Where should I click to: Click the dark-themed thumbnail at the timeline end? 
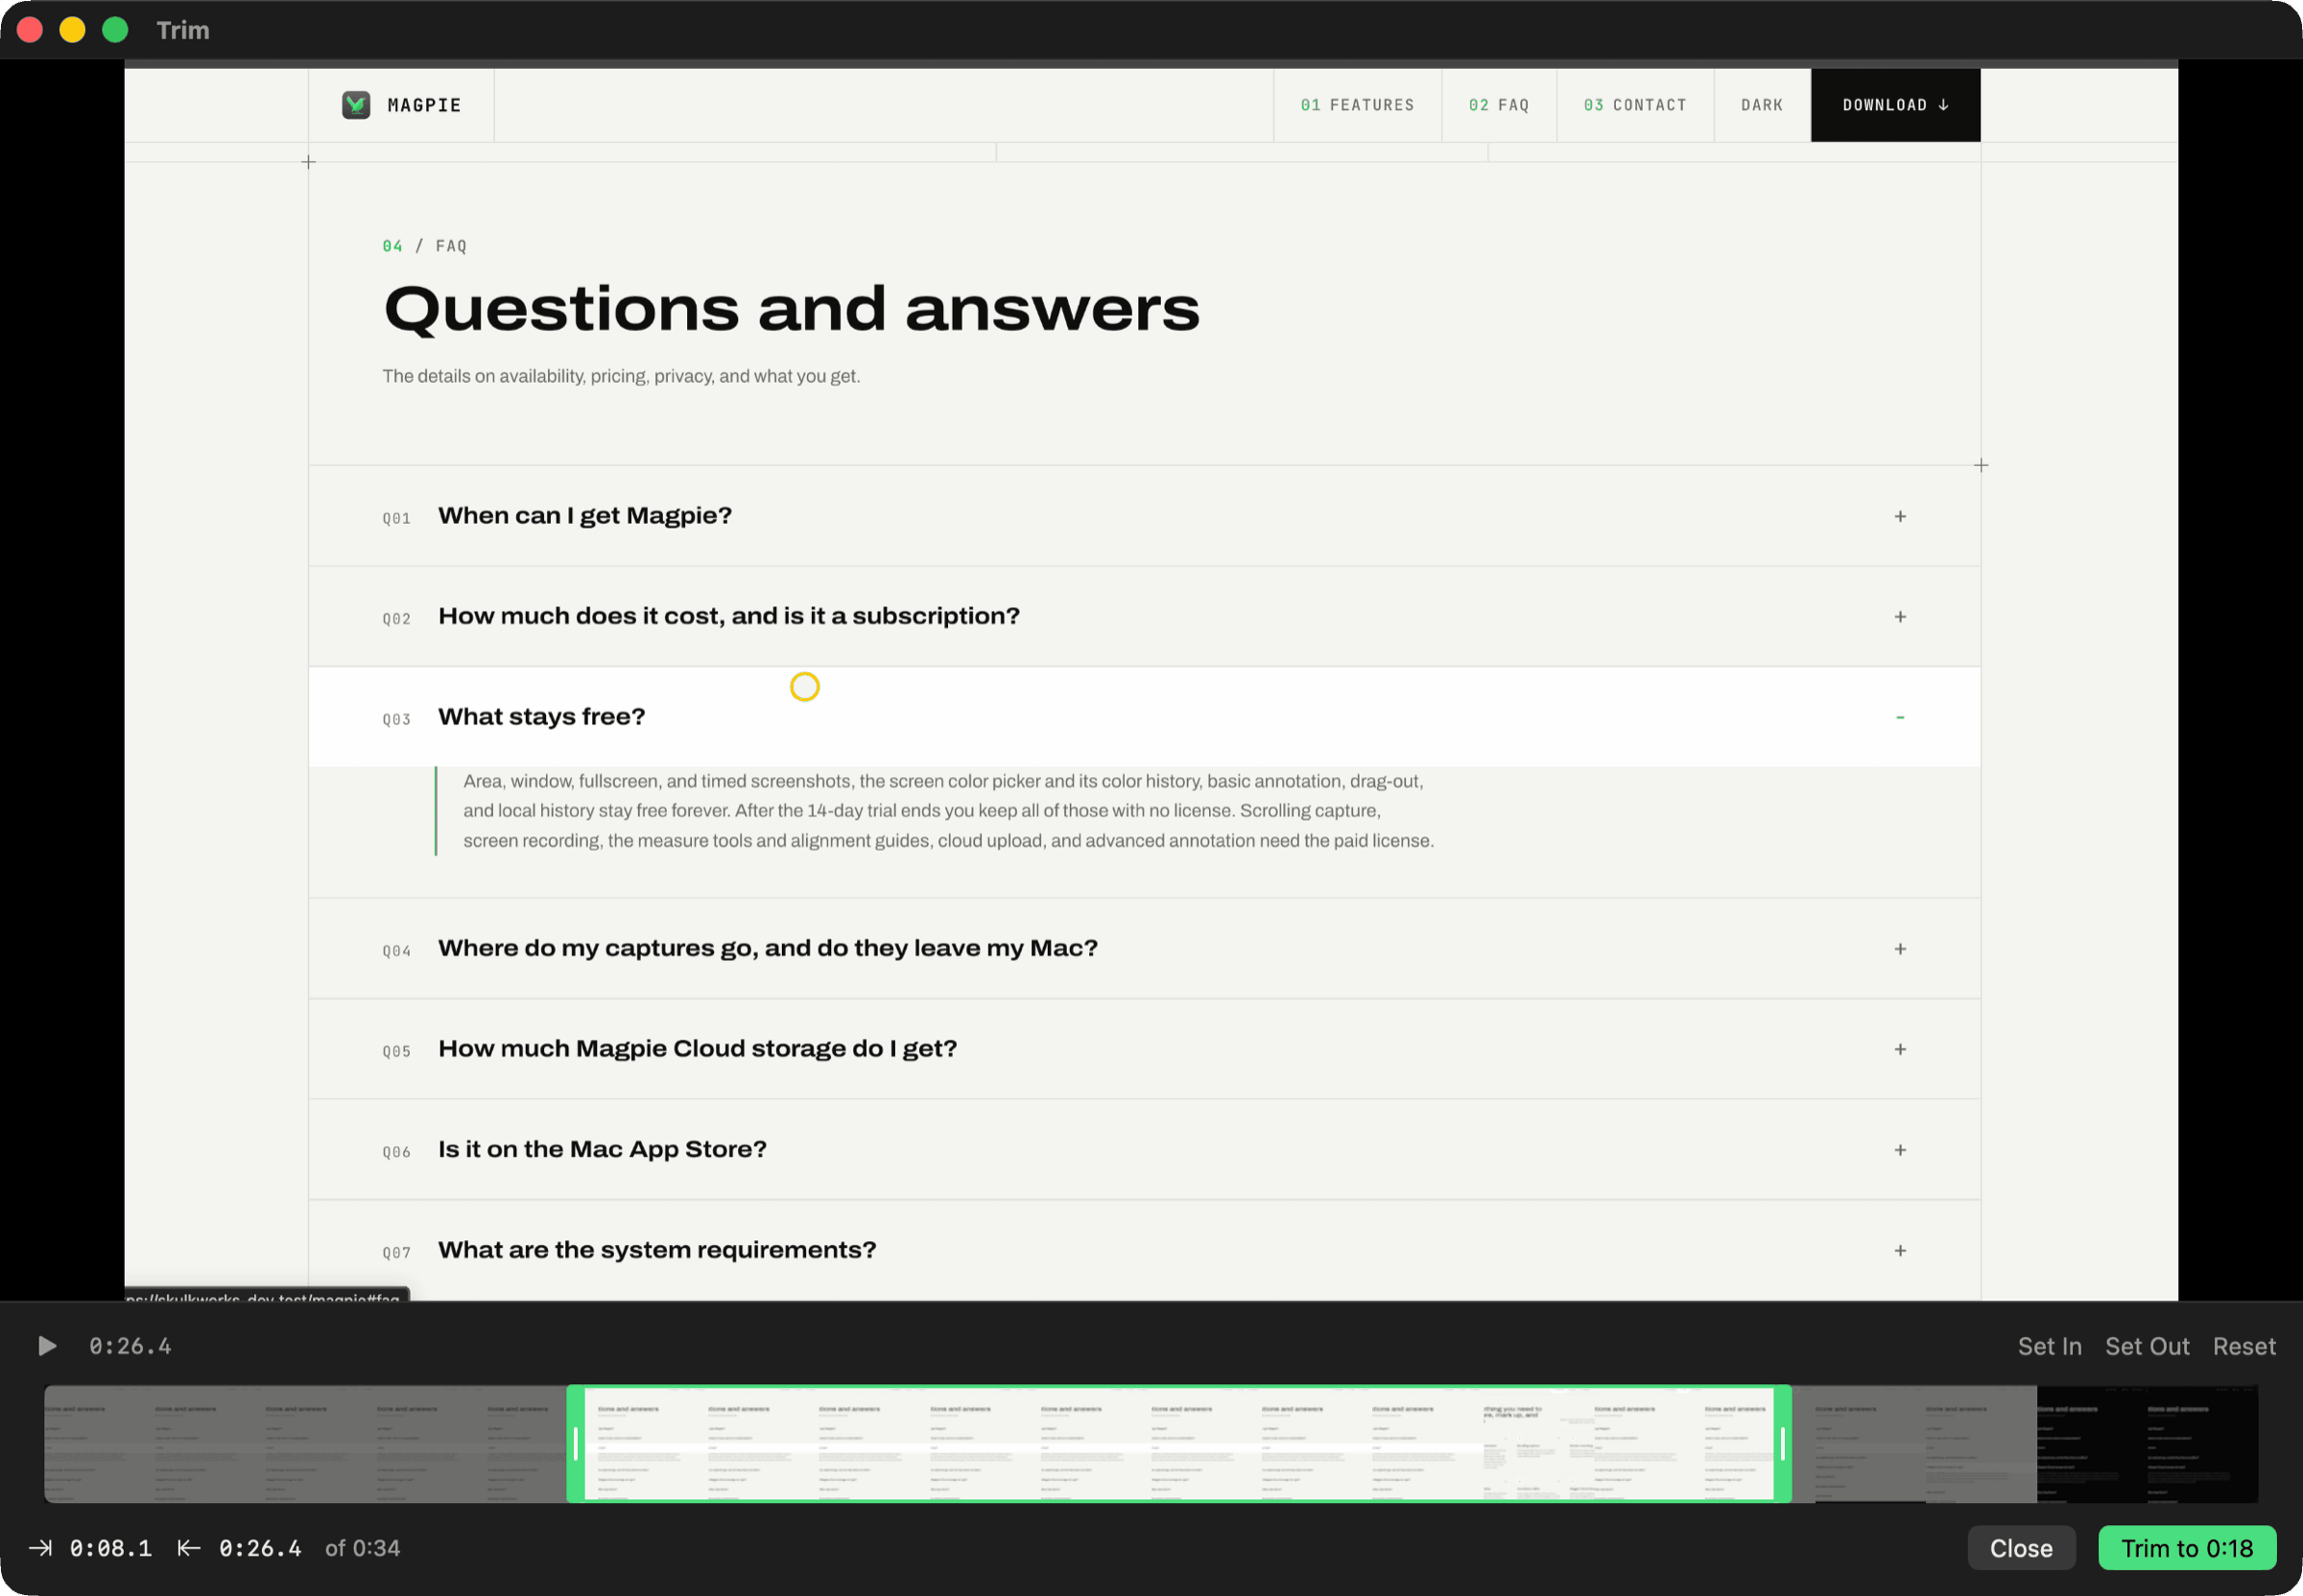click(2147, 1444)
